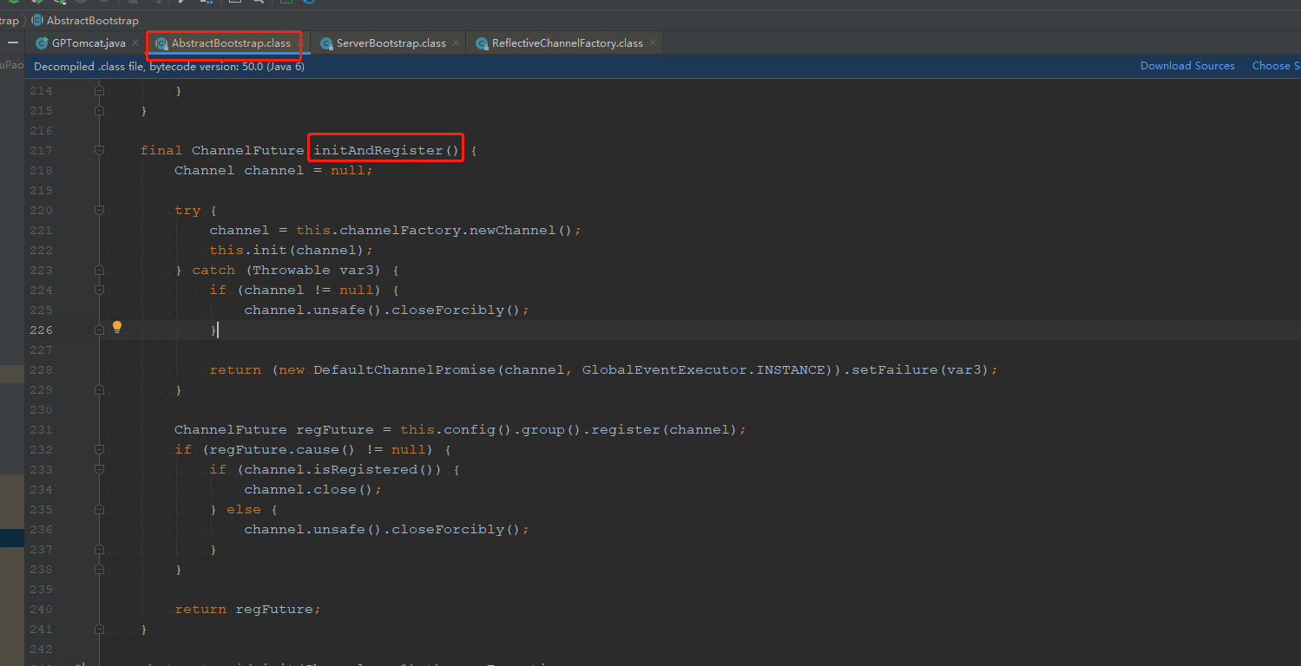Viewport: 1301px width, 666px height.
Task: Close the GPTomcat.java tab
Action: [135, 43]
